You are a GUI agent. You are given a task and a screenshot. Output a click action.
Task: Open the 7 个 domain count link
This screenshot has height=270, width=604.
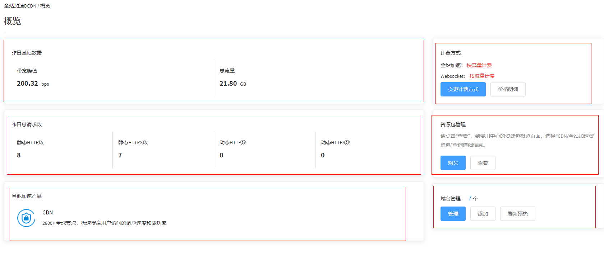point(473,198)
